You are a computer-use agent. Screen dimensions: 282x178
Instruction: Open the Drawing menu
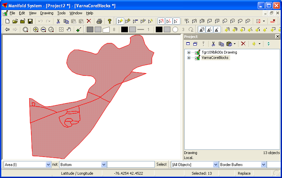pyautogui.click(x=47, y=13)
